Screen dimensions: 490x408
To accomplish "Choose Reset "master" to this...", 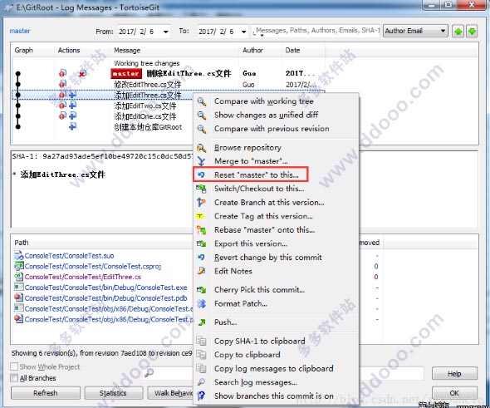I will tap(257, 175).
